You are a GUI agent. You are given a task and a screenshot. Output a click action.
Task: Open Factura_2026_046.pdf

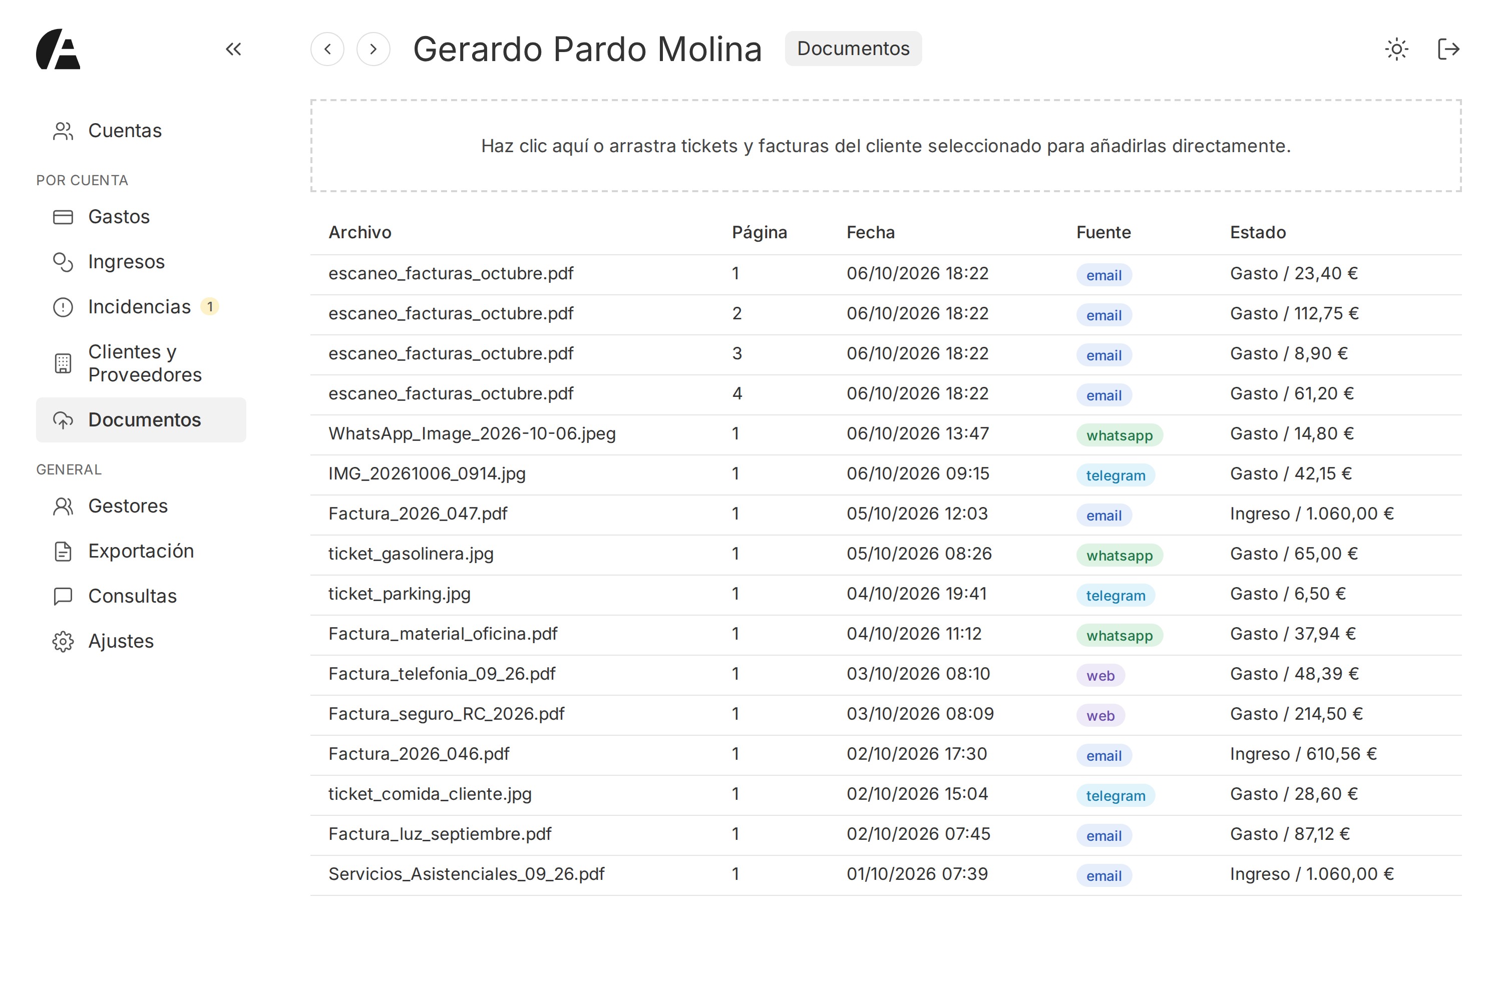[x=886, y=755]
